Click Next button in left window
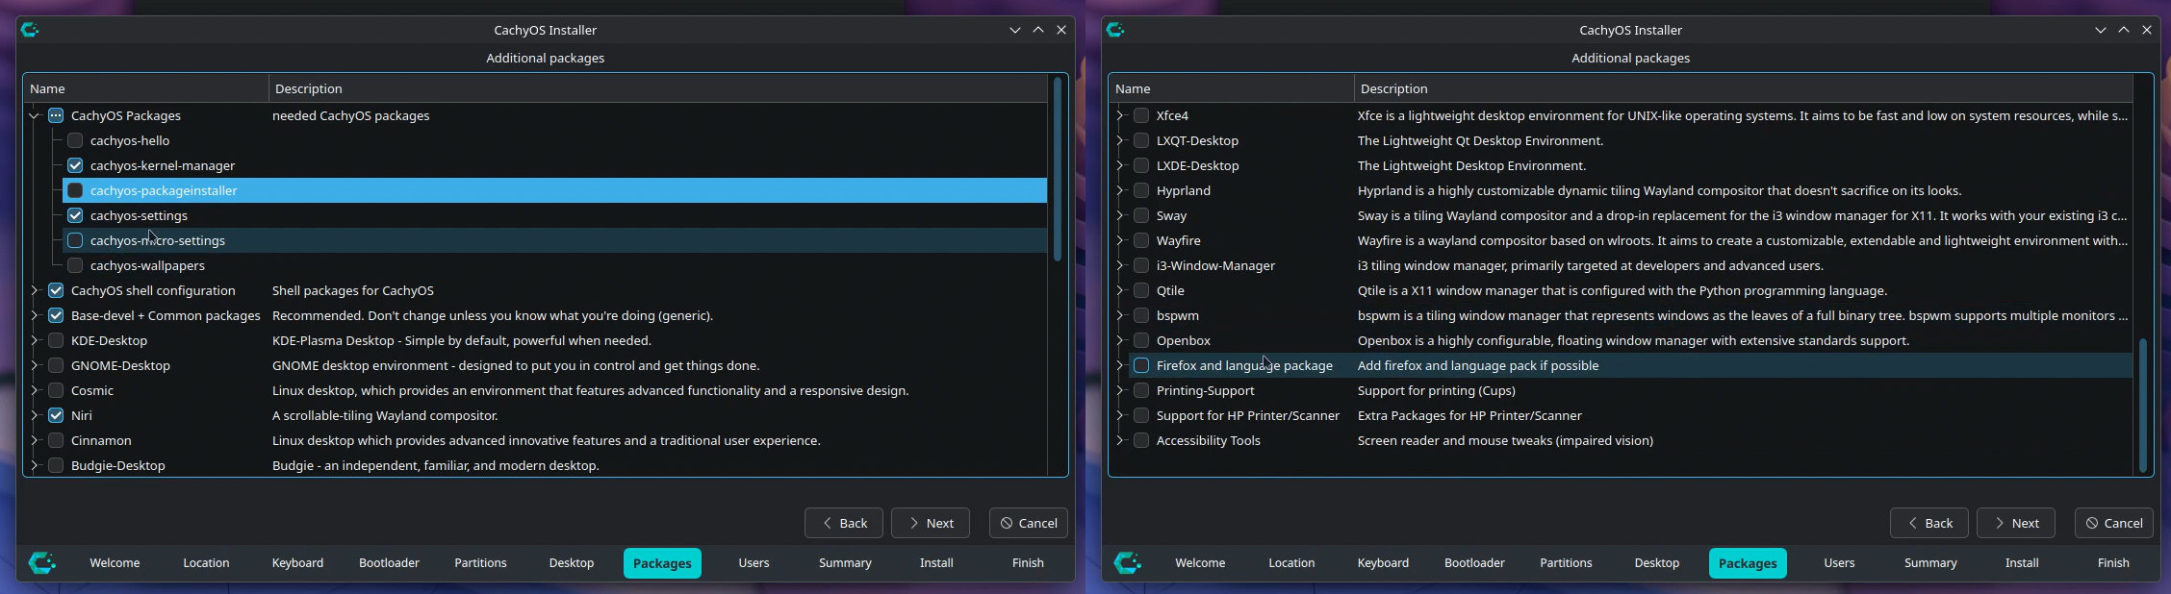 (x=931, y=523)
